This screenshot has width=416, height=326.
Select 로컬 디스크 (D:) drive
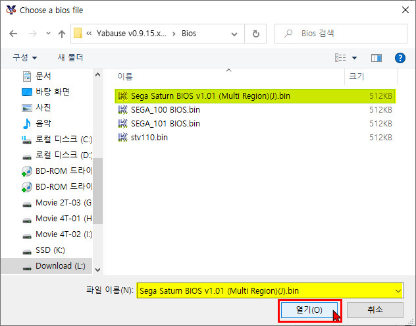tap(64, 155)
